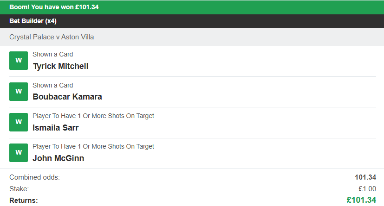The image size is (384, 206).
Task: Click 'Shown a Card' label above Boubacar Kamara
Action: (52, 85)
